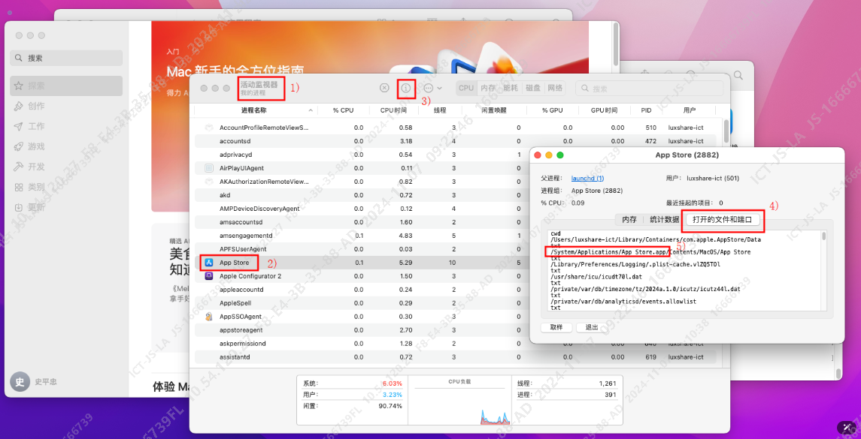The width and height of the screenshot is (861, 439).
Task: Sort by the 闲置唤醒 column header
Action: 494,110
